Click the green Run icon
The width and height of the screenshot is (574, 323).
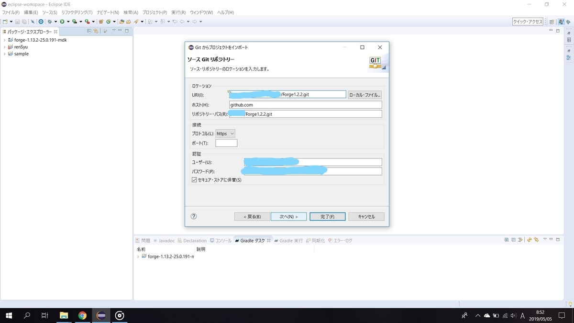(x=62, y=21)
